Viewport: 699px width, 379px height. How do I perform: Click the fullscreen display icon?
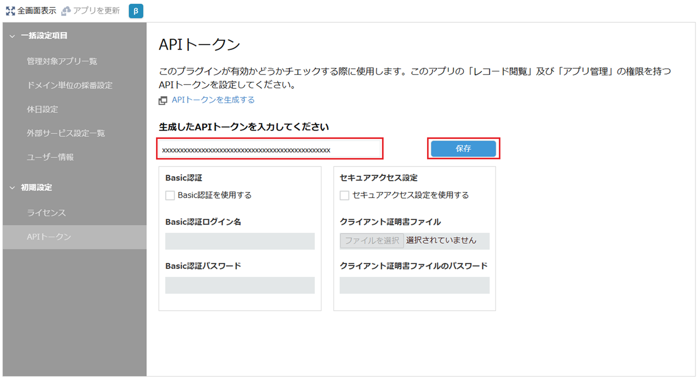[x=10, y=10]
